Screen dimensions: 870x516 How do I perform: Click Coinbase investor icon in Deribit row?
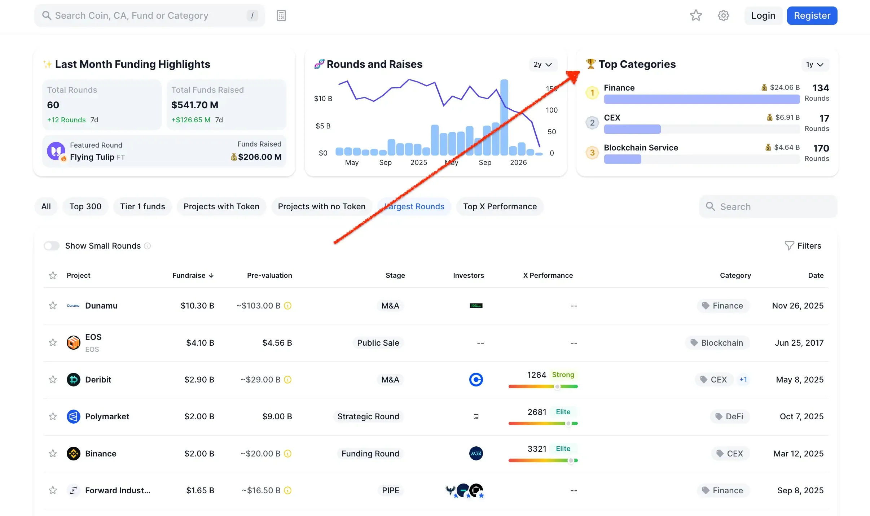point(476,380)
